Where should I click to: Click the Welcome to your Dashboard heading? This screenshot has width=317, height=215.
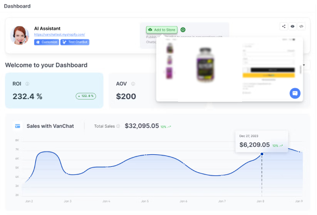click(46, 65)
